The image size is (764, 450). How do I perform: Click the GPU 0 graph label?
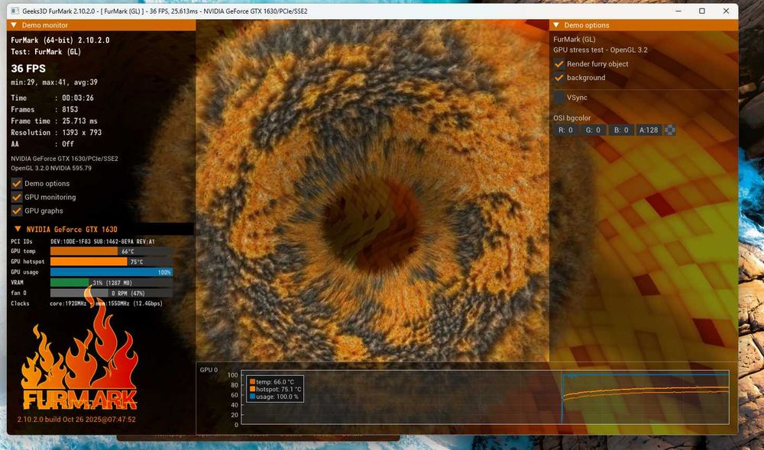(209, 370)
